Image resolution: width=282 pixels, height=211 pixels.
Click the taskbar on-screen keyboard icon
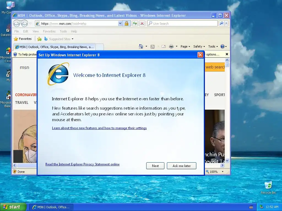(251, 207)
